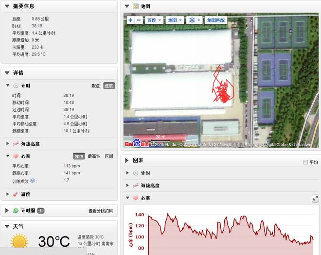This screenshot has height=255, width=321.
Task: Switch timing display to 速度 (speed)
Action: (109, 85)
